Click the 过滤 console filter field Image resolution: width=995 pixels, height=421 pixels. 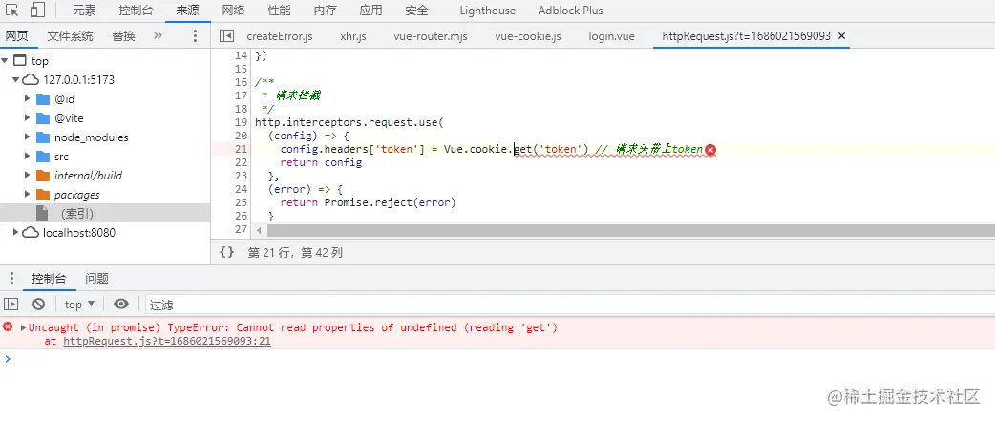[x=570, y=305]
